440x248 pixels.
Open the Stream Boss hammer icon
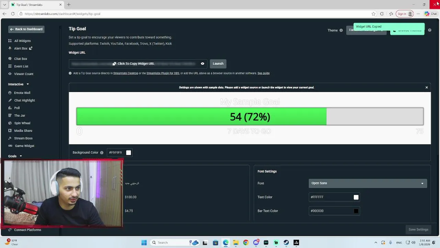[10, 138]
